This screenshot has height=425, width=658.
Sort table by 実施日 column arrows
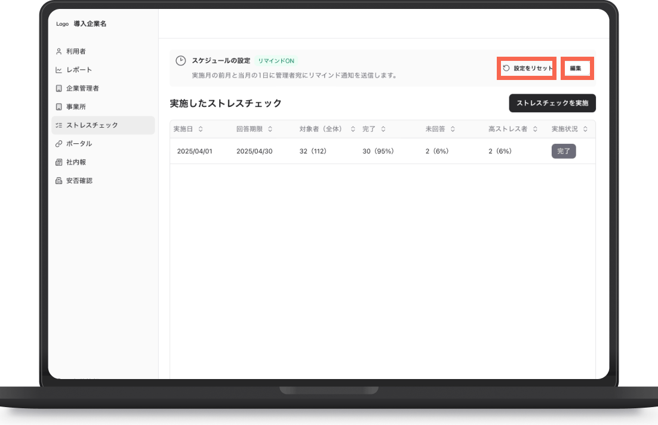tap(201, 129)
